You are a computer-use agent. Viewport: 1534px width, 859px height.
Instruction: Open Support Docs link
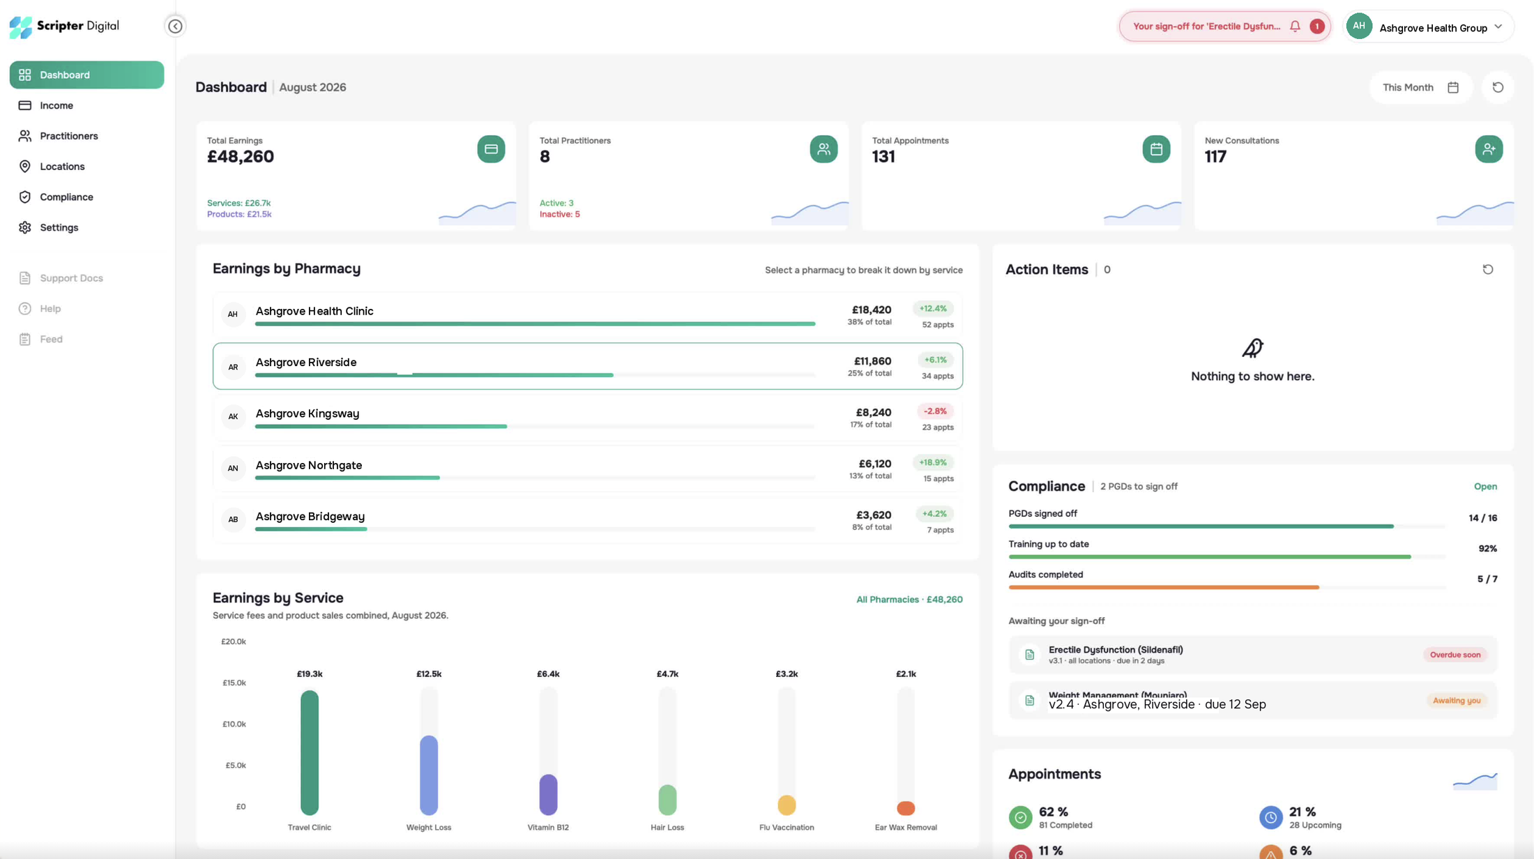(x=86, y=278)
